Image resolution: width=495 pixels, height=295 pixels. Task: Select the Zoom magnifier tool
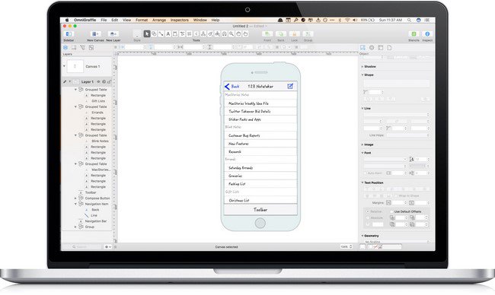pos(232,33)
